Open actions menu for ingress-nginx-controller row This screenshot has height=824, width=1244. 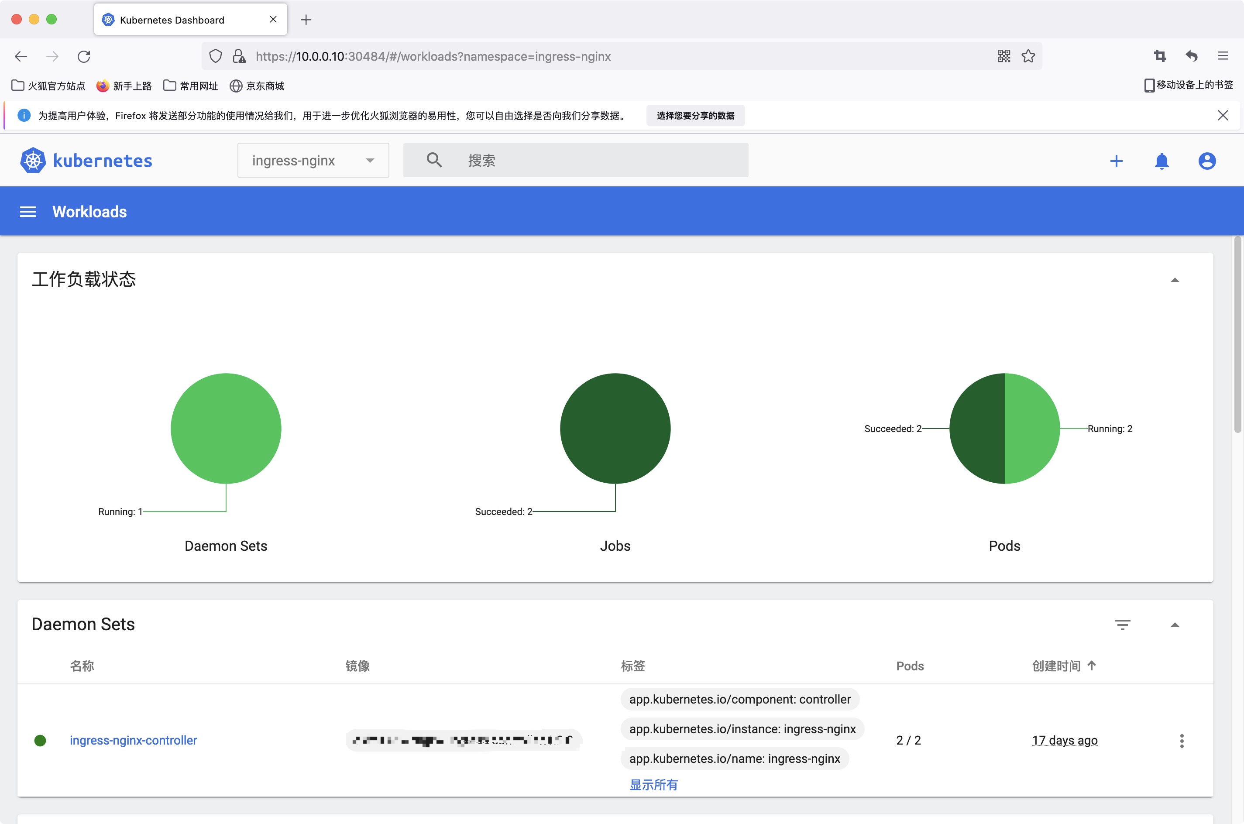pyautogui.click(x=1182, y=741)
